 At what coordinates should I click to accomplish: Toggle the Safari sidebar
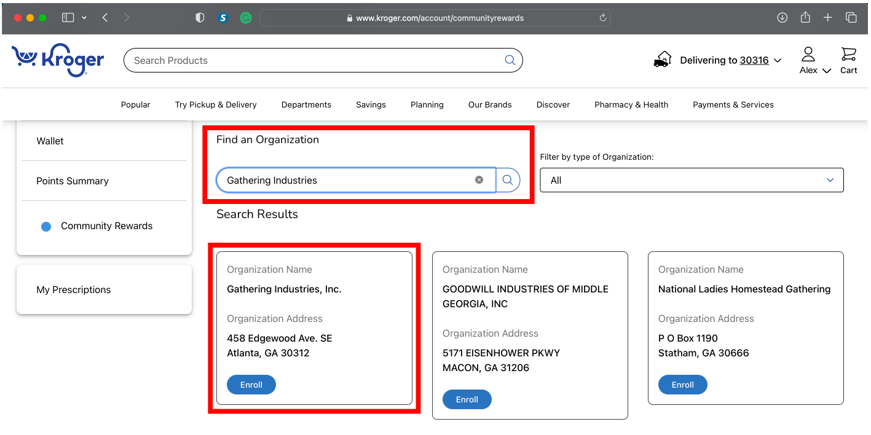(x=68, y=18)
